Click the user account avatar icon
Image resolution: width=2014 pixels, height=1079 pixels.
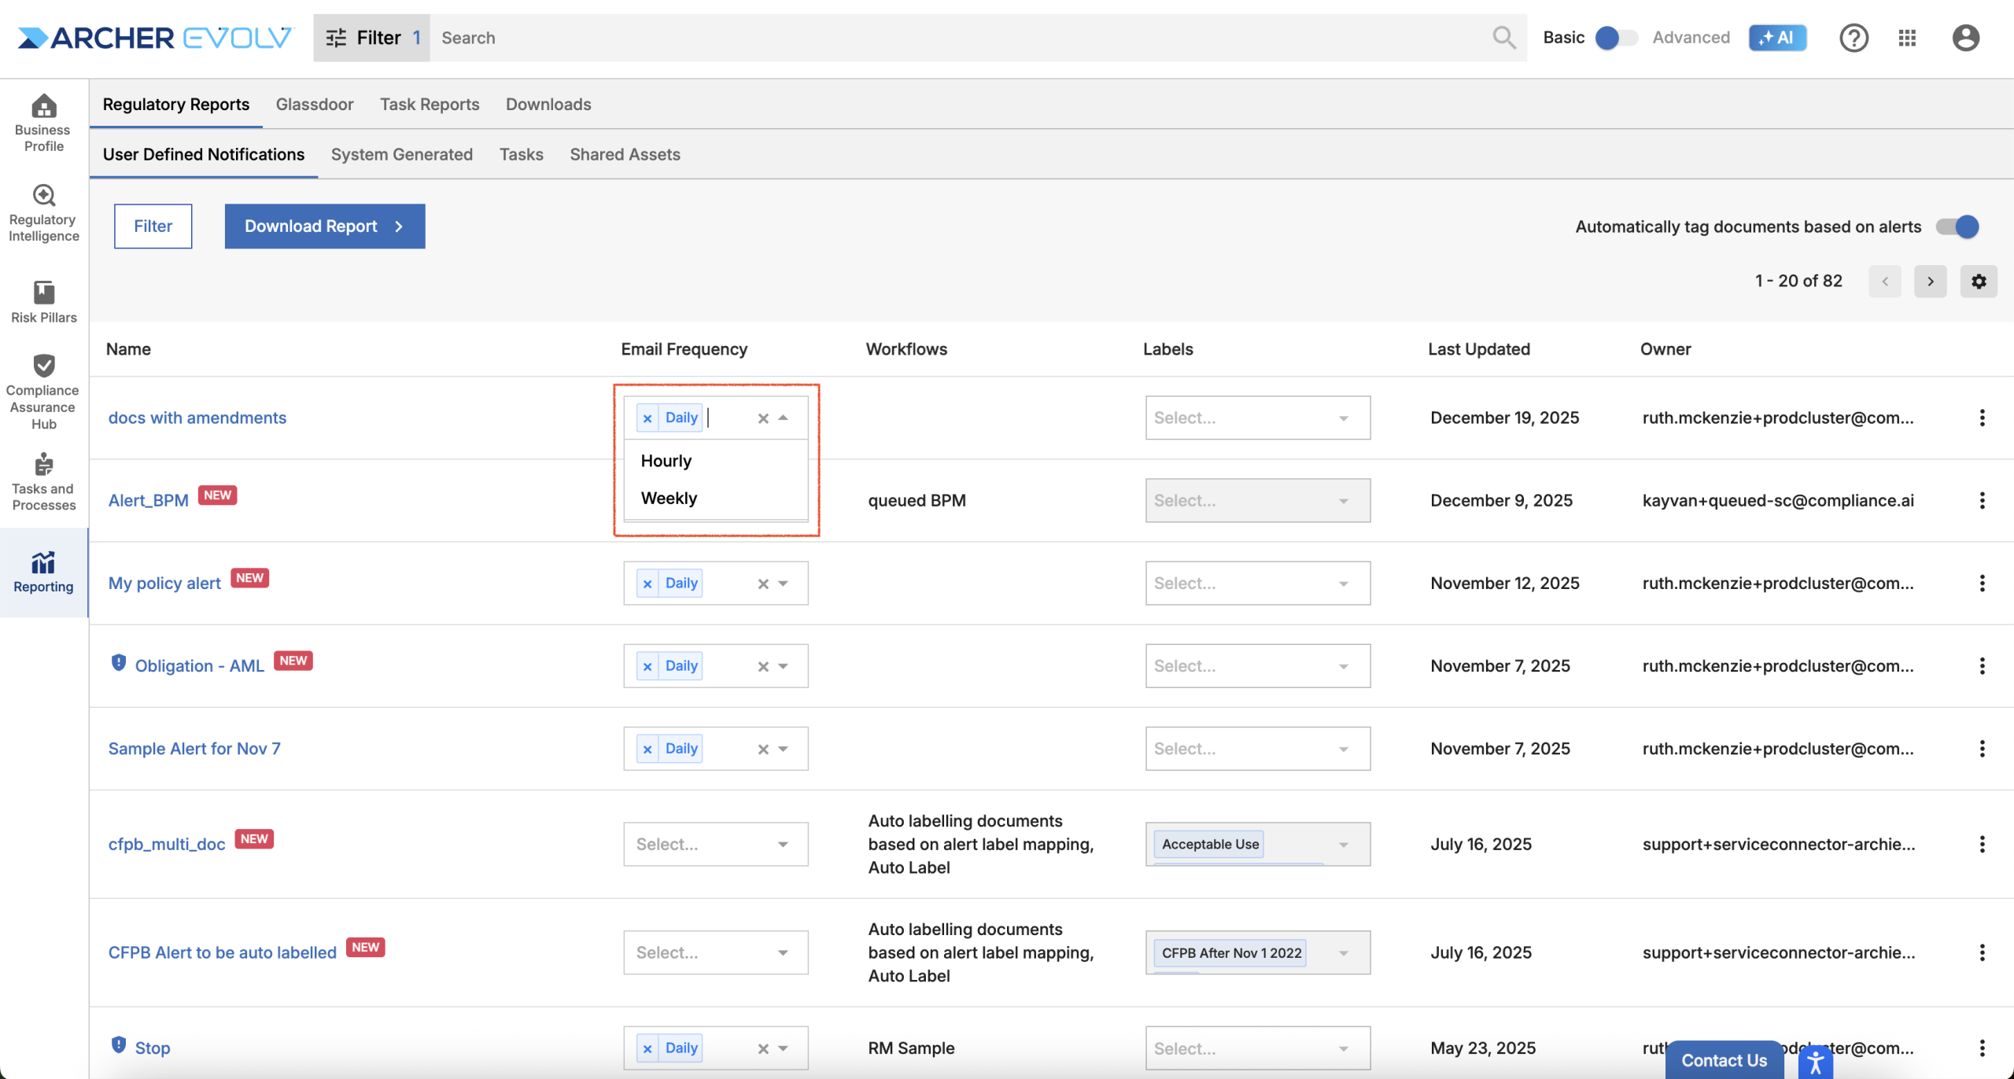coord(1965,38)
